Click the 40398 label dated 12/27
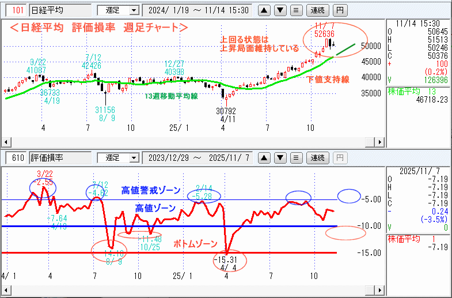 174,71
